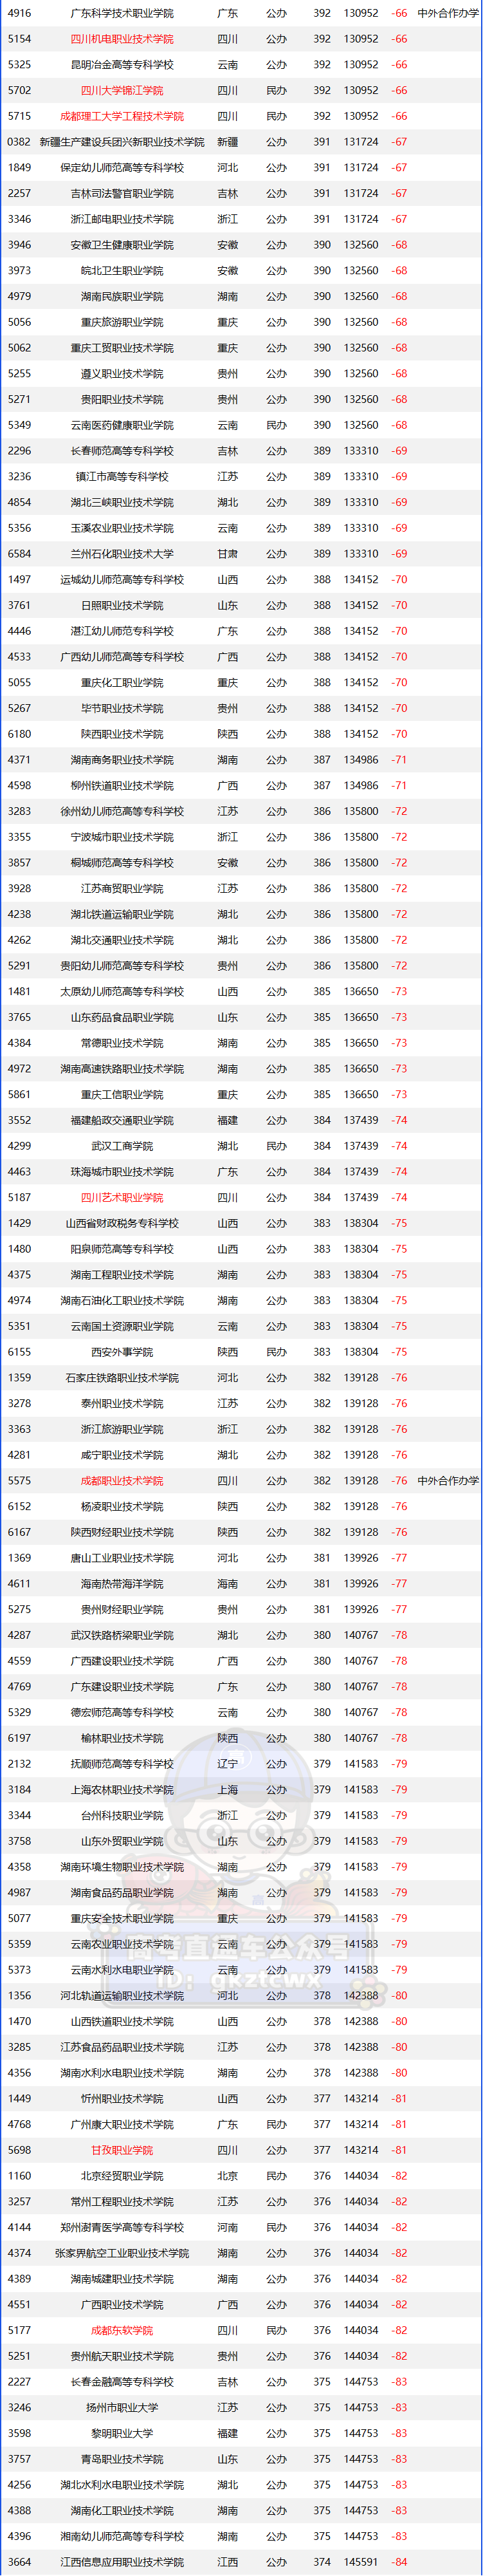The width and height of the screenshot is (483, 2576).
Task: Click school name 杨凌职业技术学院
Action: pyautogui.click(x=122, y=1506)
